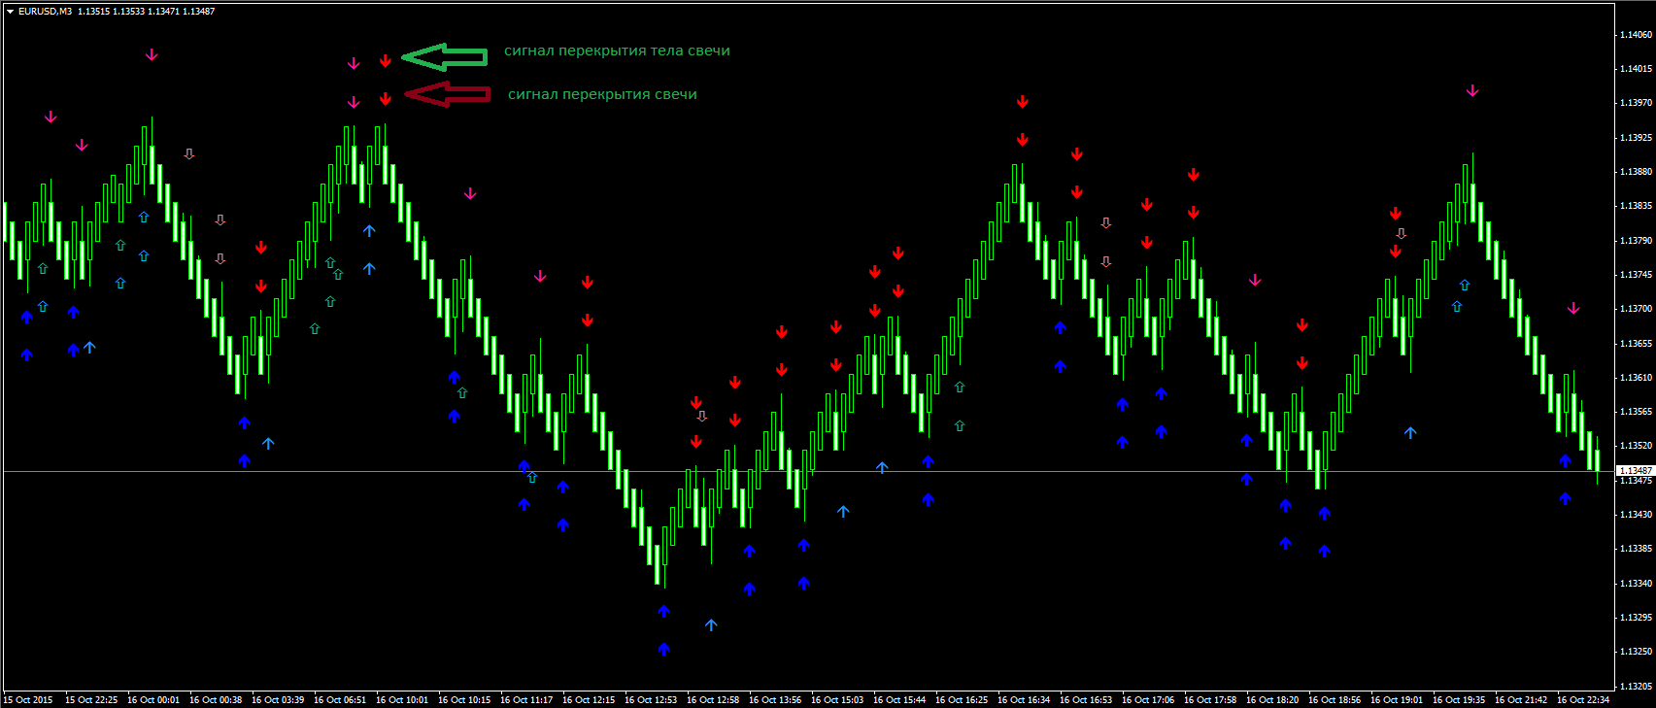Image resolution: width=1656 pixels, height=708 pixels.
Task: Click time label 16 Oct 12:53
Action: 651,700
